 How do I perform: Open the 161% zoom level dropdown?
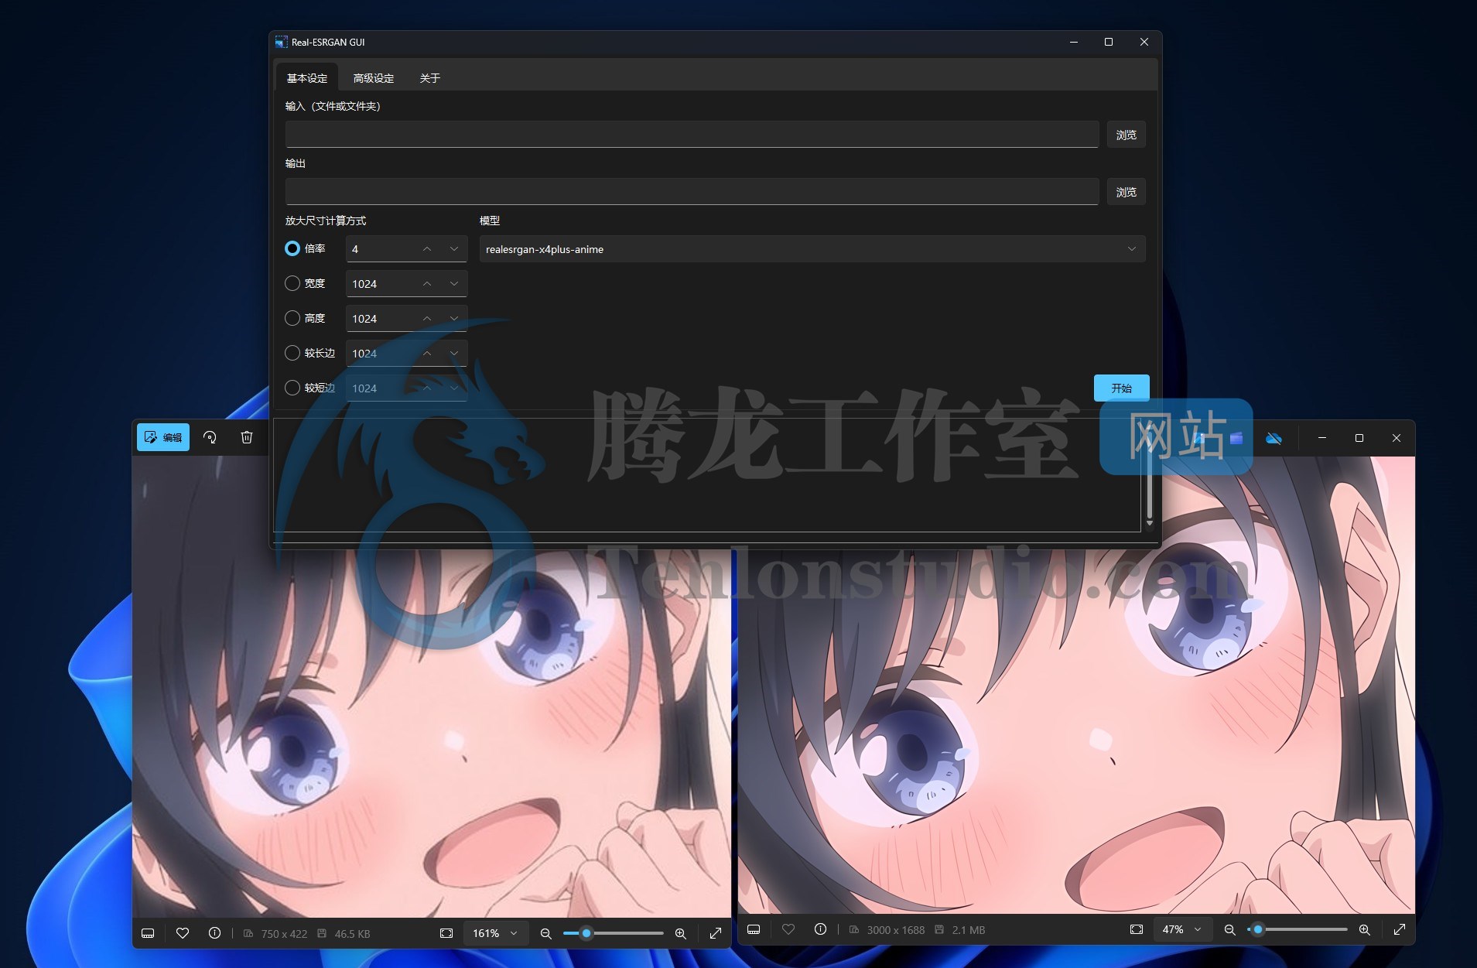click(x=496, y=933)
